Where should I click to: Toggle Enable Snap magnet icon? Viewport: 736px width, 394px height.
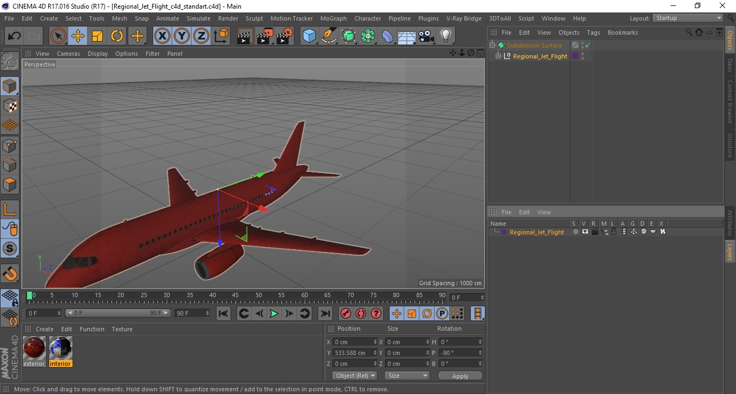10,273
